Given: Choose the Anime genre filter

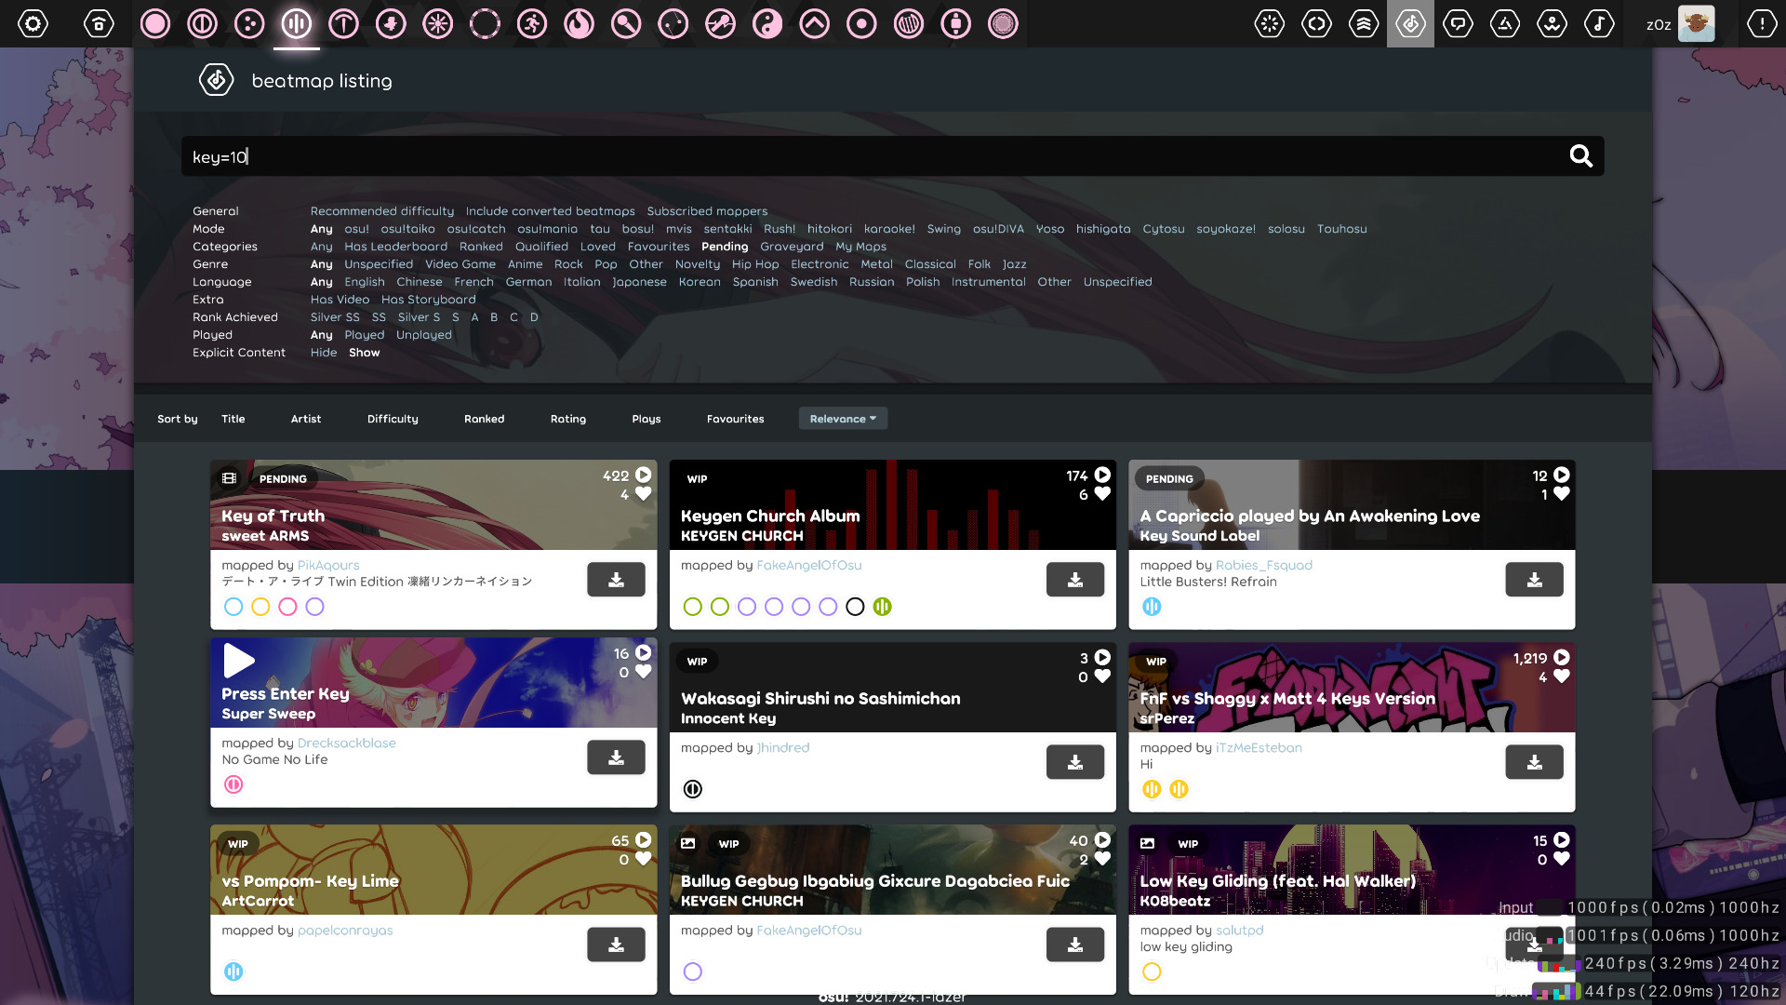Looking at the screenshot, I should 525,263.
